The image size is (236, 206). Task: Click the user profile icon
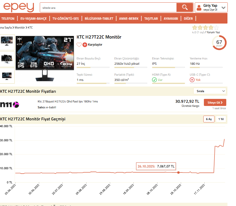(x=199, y=8)
